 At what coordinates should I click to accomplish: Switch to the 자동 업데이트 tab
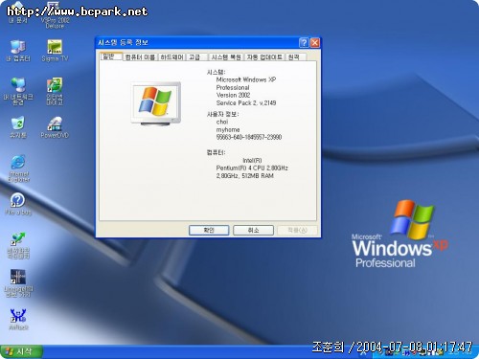coord(264,57)
